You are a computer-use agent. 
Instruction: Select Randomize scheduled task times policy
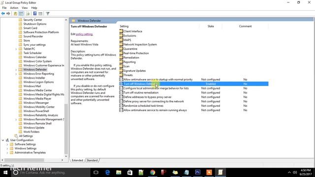tap(193, 106)
